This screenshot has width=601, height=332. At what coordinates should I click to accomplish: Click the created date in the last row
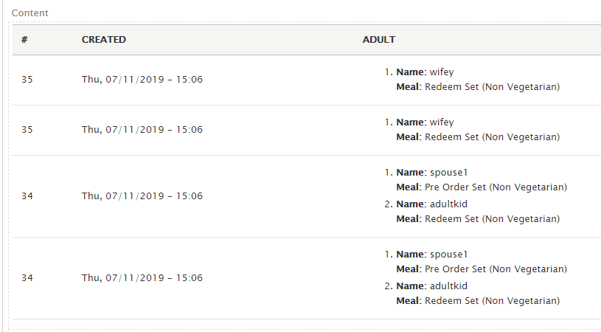[142, 278]
